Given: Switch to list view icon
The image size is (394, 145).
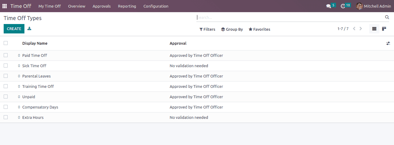Looking at the screenshot, I should coord(374,29).
